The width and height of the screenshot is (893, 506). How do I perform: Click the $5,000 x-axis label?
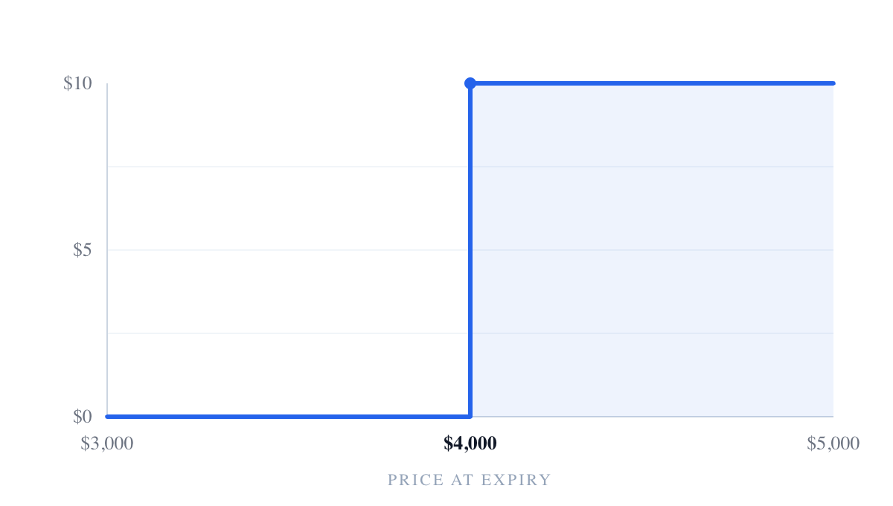(x=833, y=443)
